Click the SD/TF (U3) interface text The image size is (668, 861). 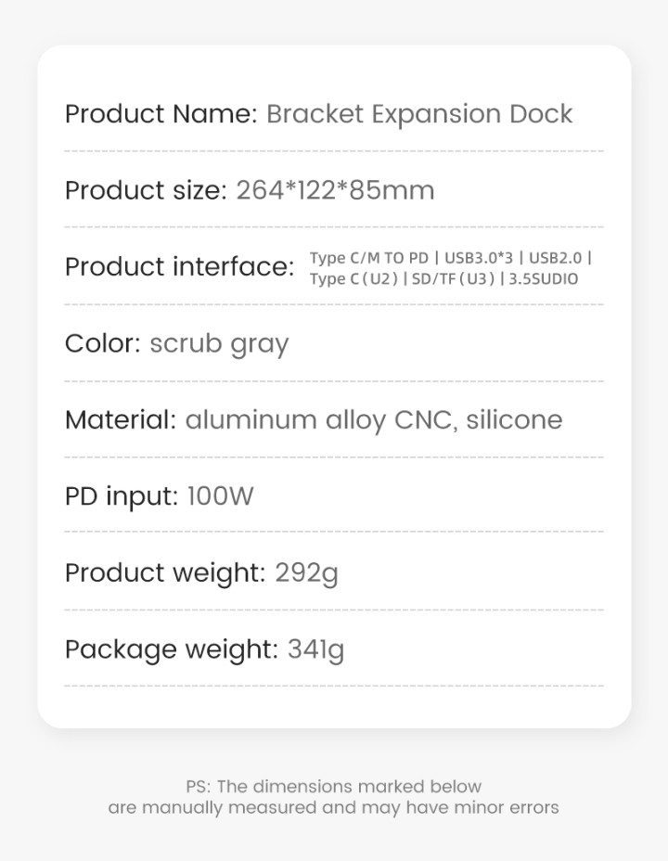(453, 279)
